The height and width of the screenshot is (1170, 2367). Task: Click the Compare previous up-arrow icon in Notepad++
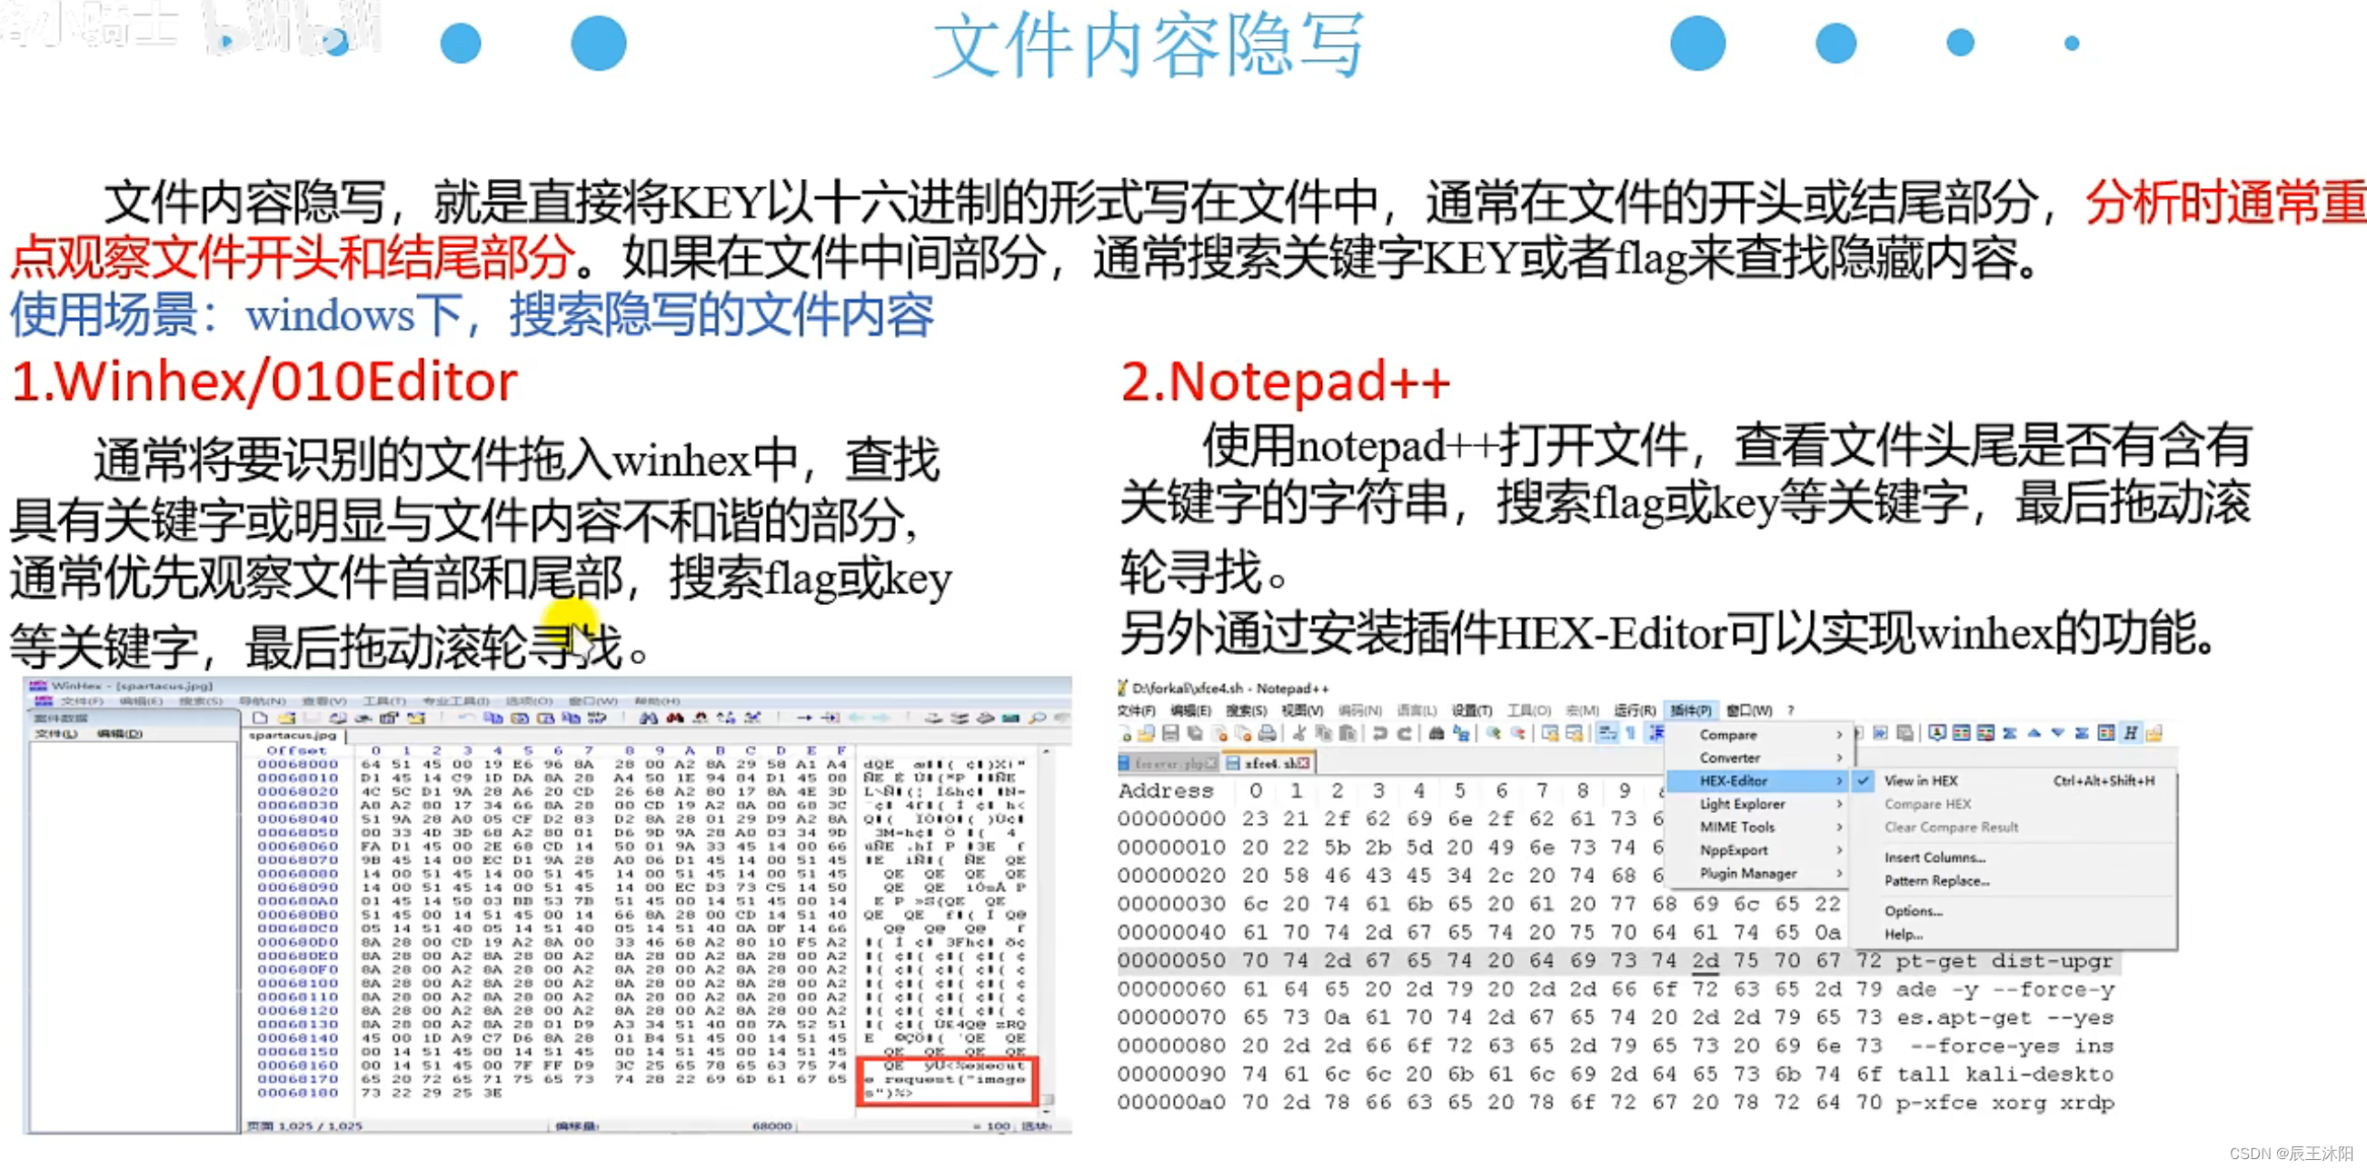pyautogui.click(x=2034, y=734)
